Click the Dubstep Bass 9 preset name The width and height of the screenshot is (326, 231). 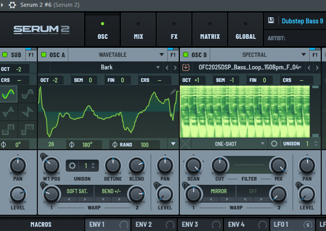tap(302, 21)
